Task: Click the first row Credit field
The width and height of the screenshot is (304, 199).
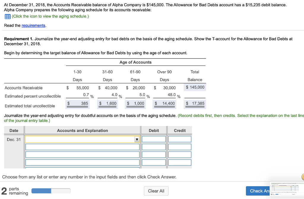Action: coord(180,139)
